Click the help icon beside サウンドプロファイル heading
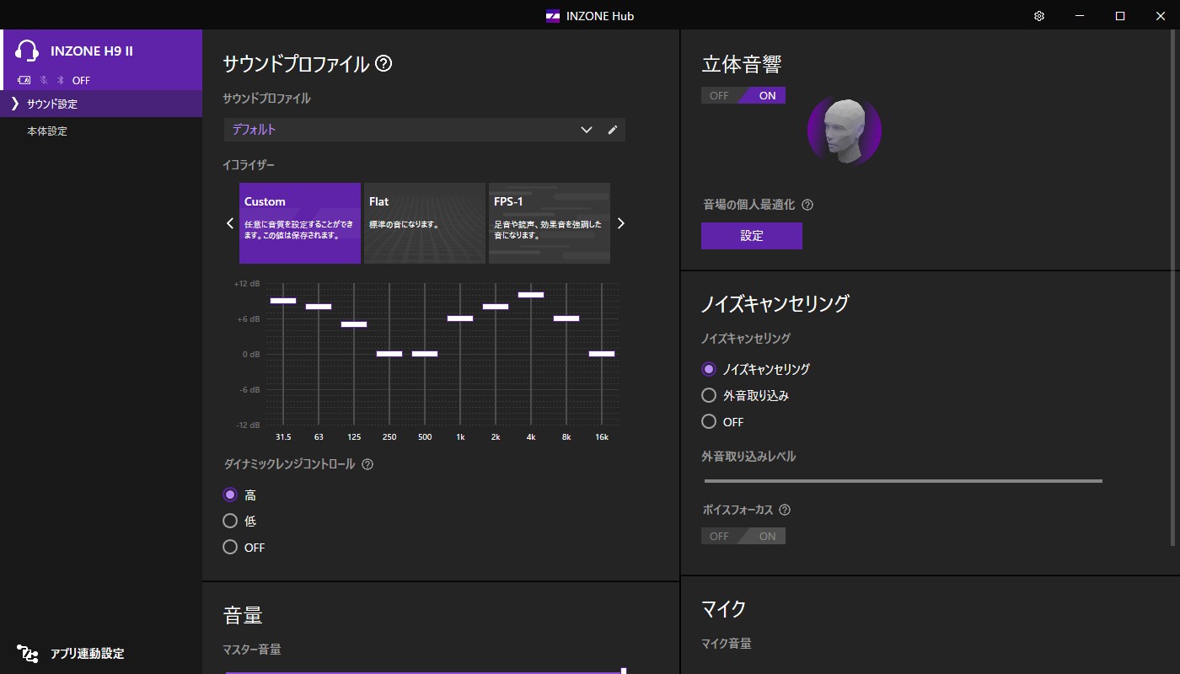This screenshot has width=1180, height=674. pos(383,64)
